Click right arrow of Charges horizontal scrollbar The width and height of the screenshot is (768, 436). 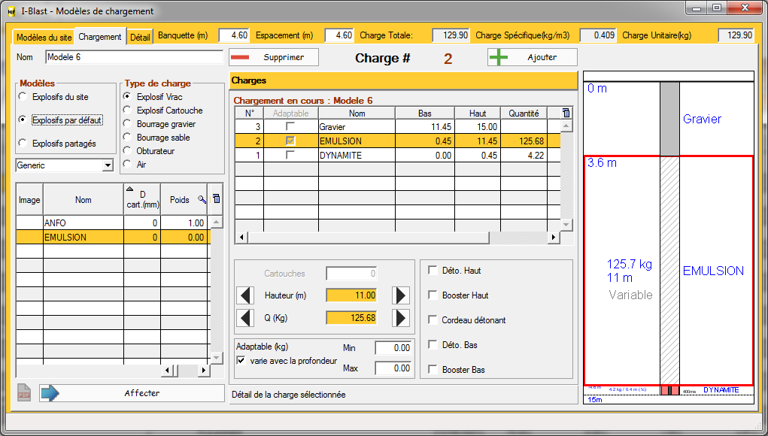tap(553, 238)
